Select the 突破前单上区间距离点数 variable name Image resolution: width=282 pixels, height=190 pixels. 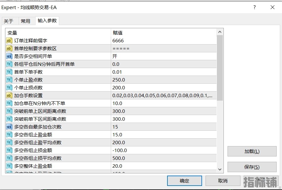40,111
